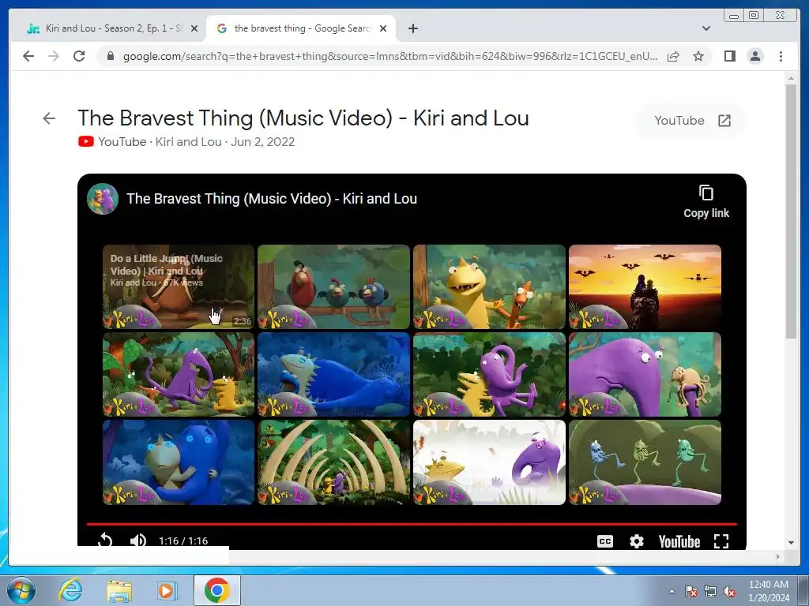Go back with the browser back arrow
This screenshot has height=606, width=809.
click(x=28, y=56)
